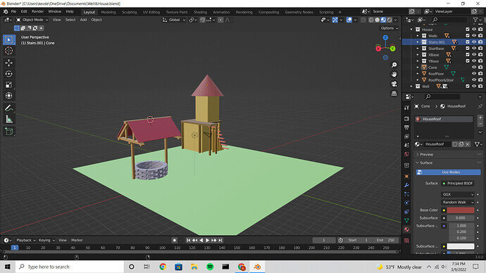Viewport: 486px width, 273px height.
Task: Open the Output properties tab
Action: coord(406,127)
